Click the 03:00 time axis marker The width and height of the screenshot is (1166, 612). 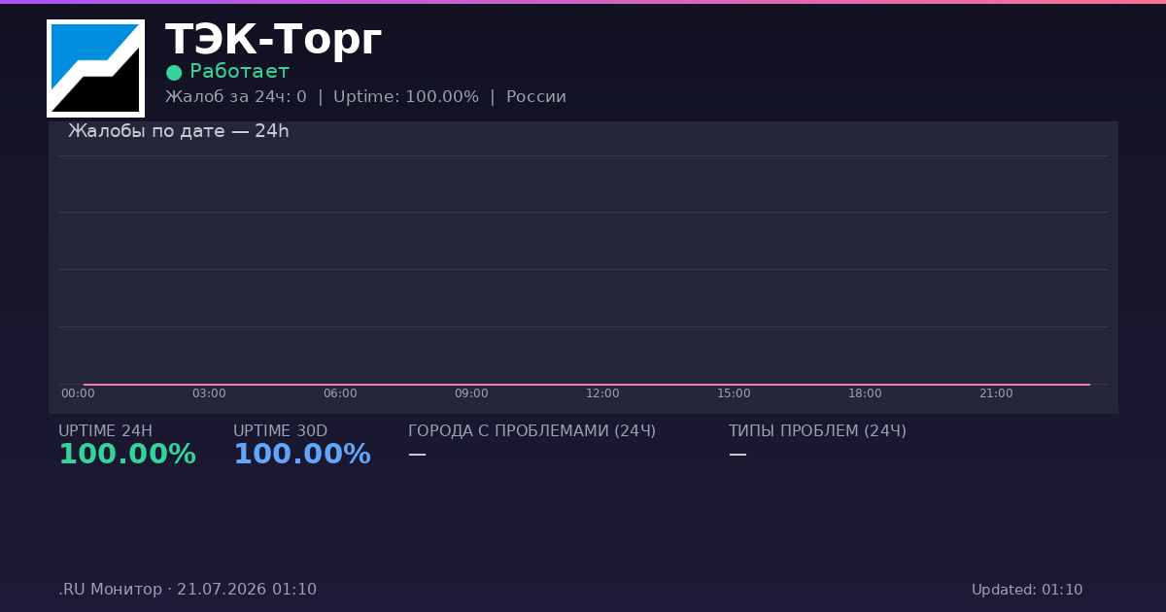[x=209, y=393]
